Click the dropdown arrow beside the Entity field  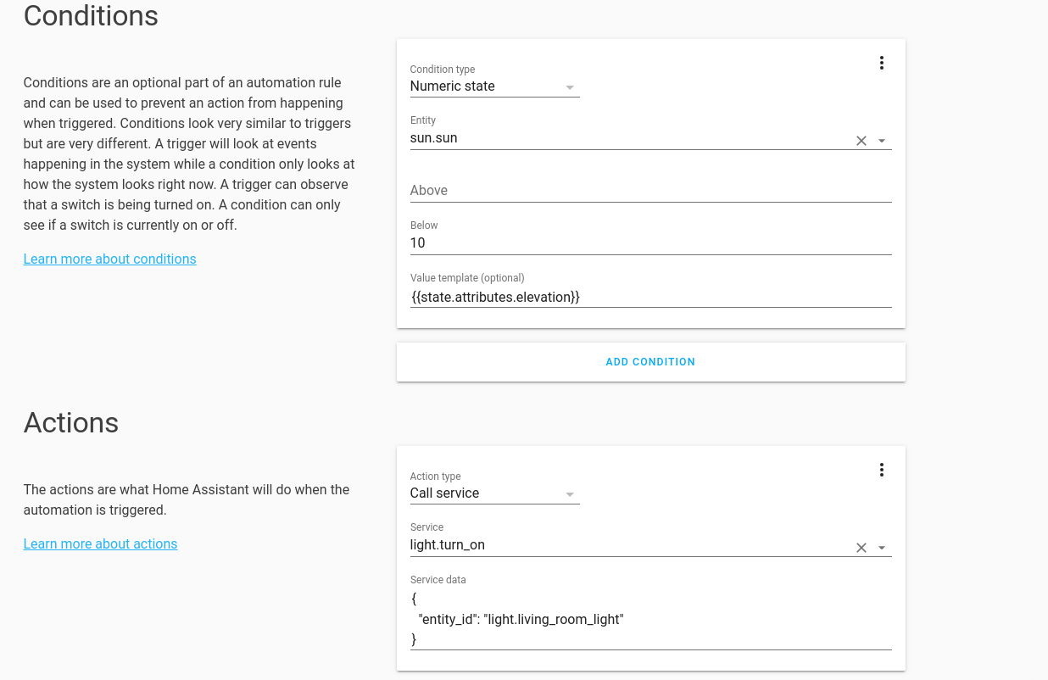coord(882,142)
